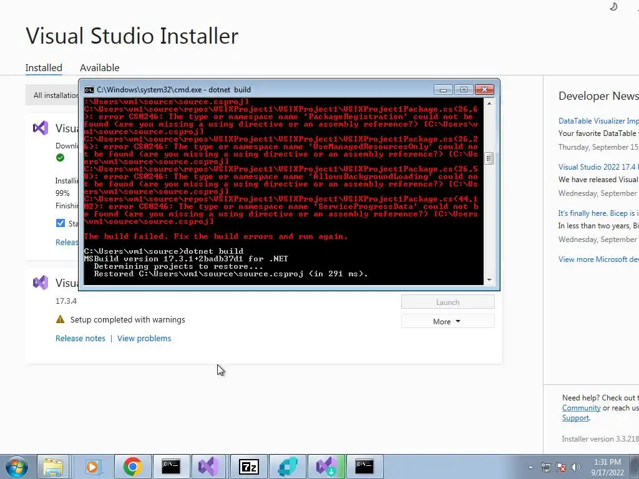
Task: Open Windows Start menu orb
Action: tap(17, 467)
